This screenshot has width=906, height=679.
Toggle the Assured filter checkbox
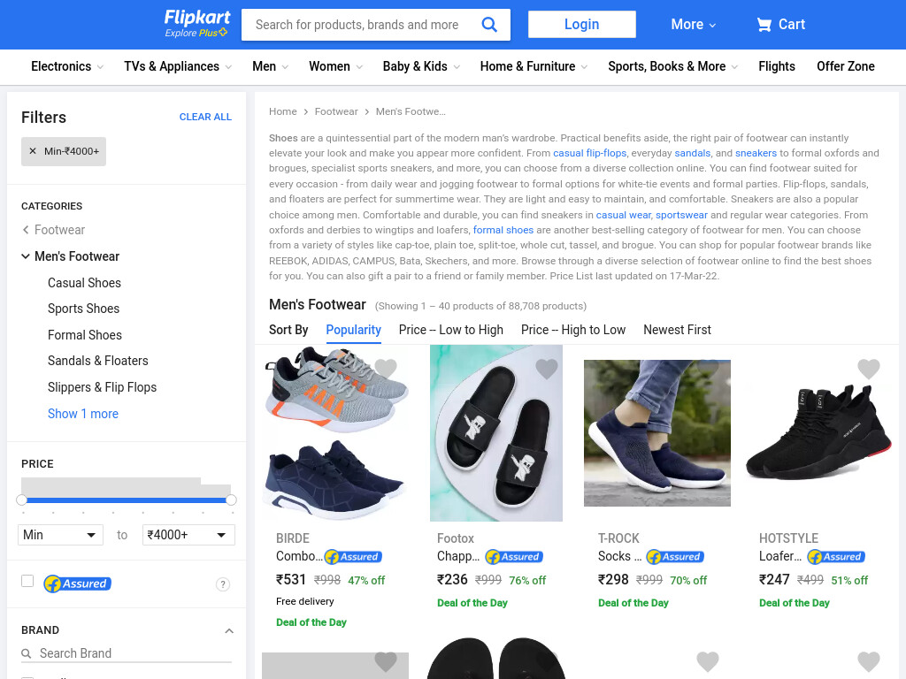pos(27,581)
